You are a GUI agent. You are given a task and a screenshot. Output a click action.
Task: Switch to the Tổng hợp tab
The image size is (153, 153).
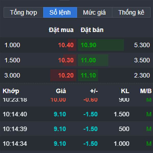click(x=23, y=12)
